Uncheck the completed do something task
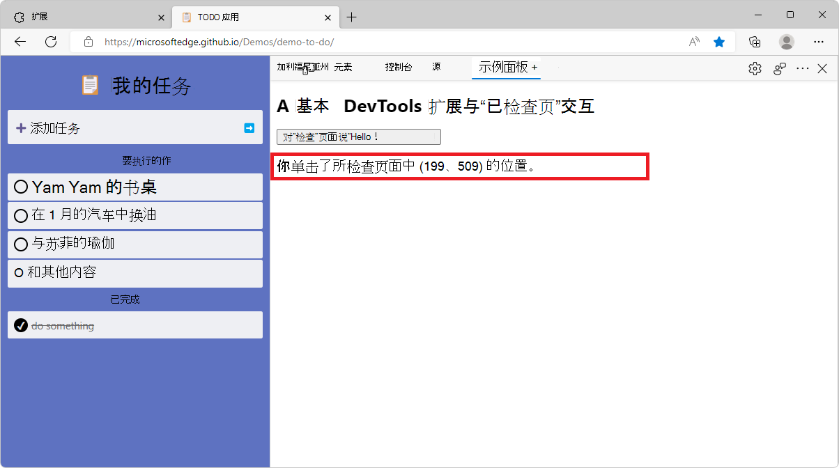Image resolution: width=839 pixels, height=468 pixels. click(21, 325)
